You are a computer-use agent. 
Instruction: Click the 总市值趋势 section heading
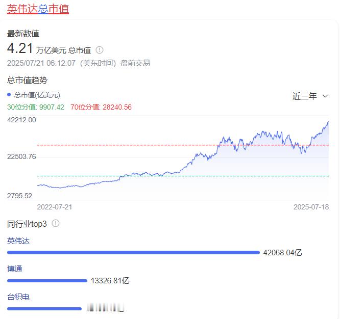pyautogui.click(x=27, y=81)
